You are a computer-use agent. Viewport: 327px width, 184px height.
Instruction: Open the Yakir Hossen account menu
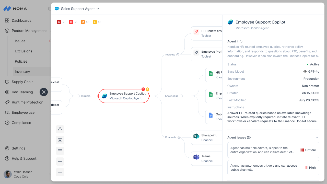(27, 174)
